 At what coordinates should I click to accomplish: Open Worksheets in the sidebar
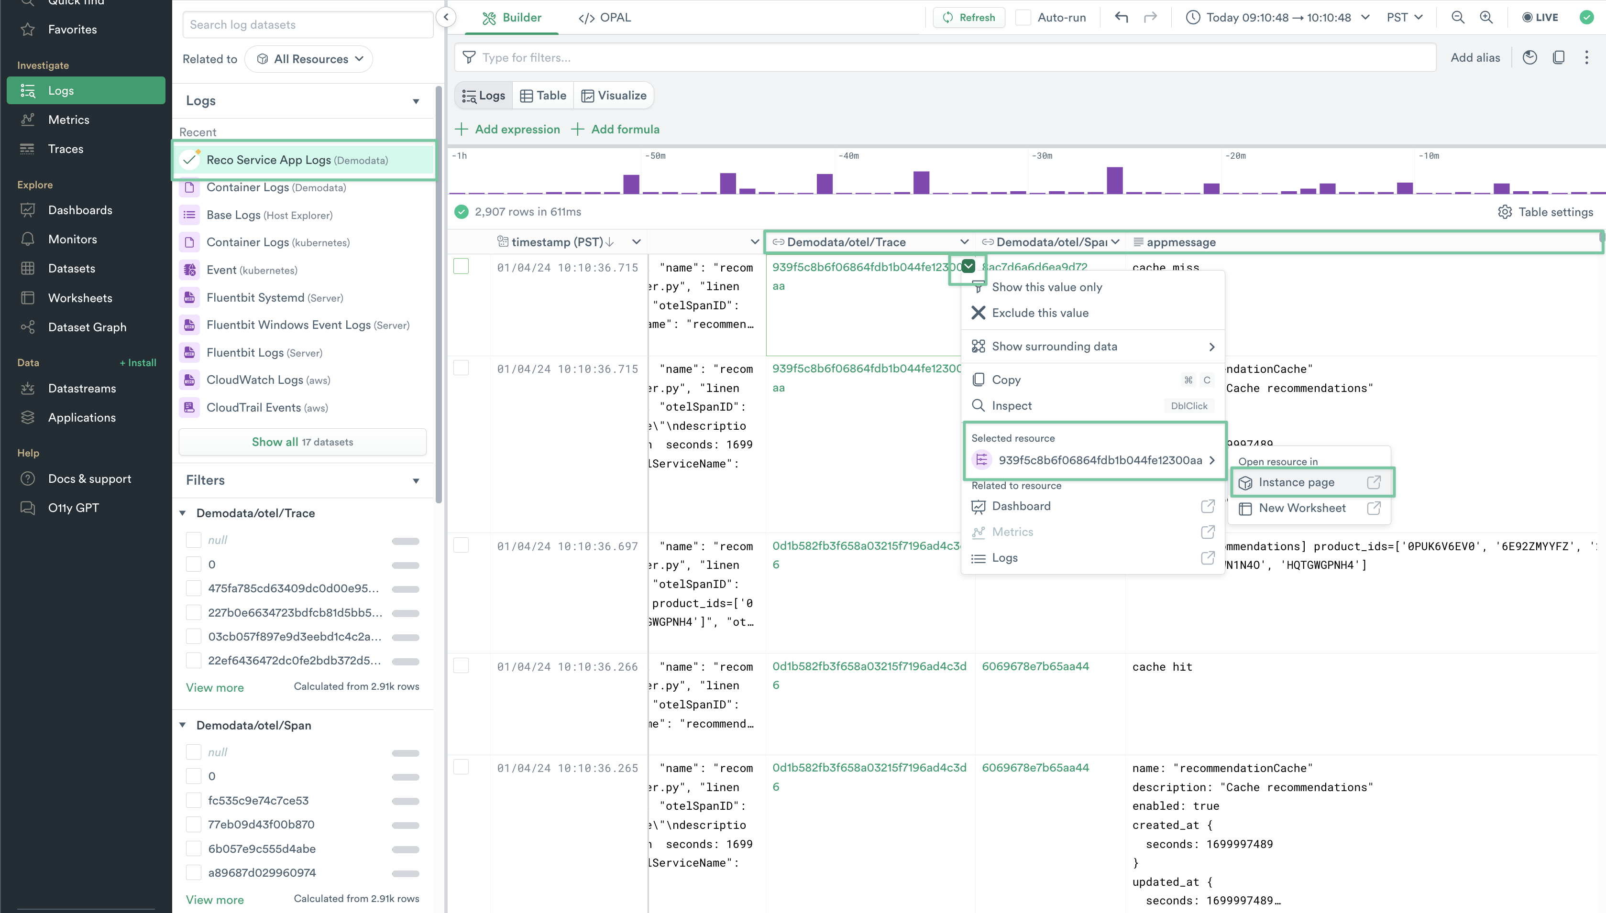[80, 298]
